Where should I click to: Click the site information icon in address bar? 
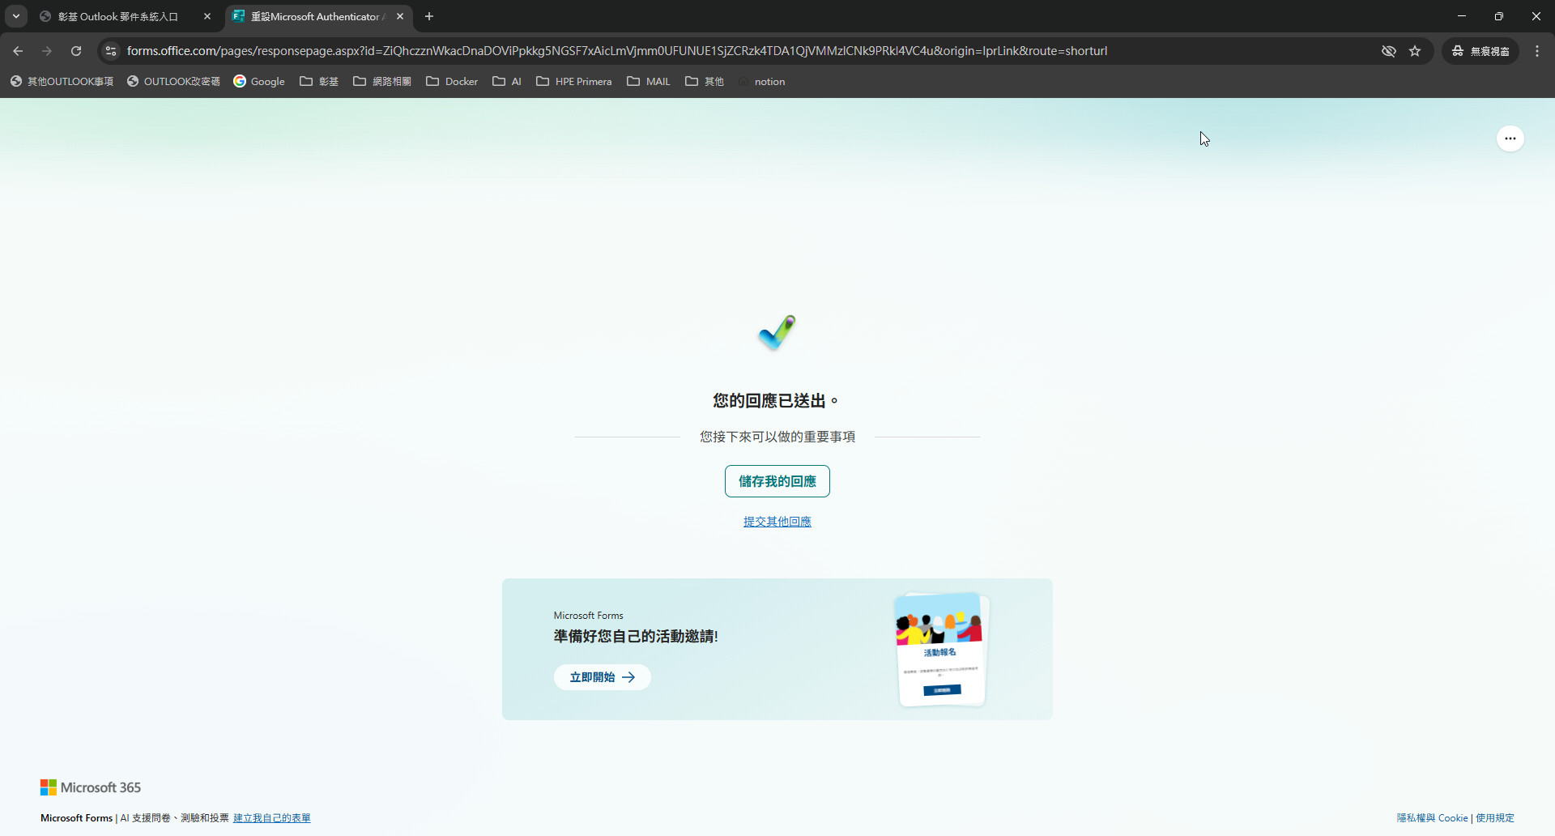tap(111, 51)
